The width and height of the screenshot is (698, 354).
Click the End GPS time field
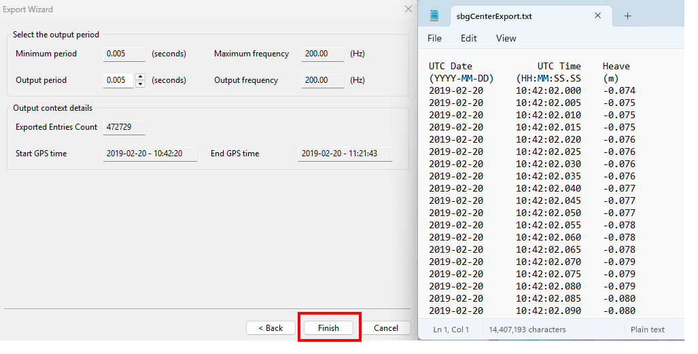(345, 154)
